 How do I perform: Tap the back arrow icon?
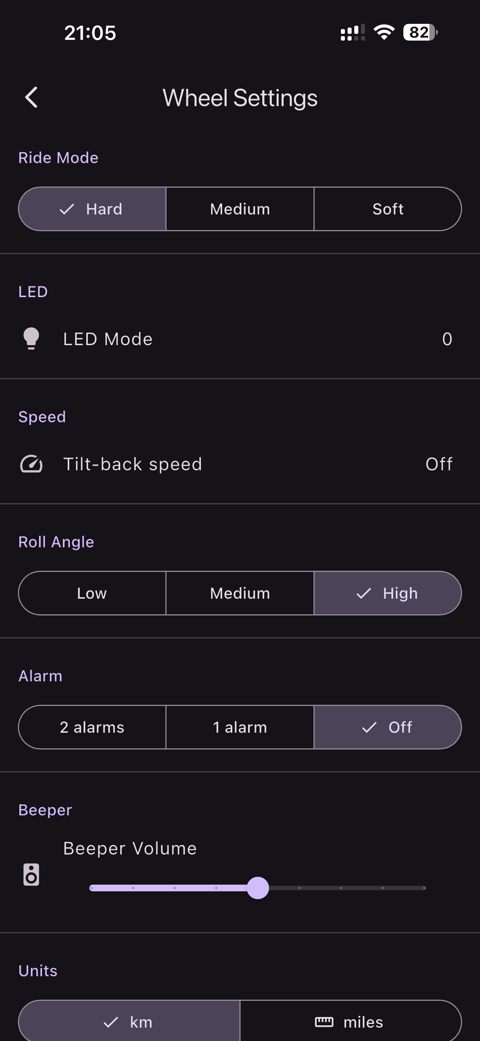[32, 98]
